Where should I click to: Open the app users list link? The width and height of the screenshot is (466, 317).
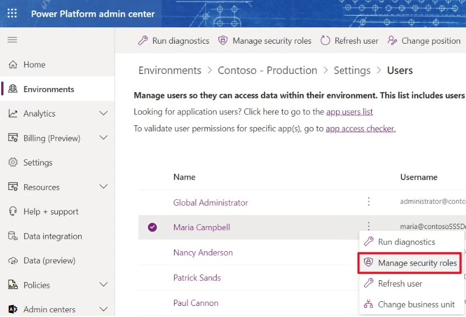[x=349, y=112]
